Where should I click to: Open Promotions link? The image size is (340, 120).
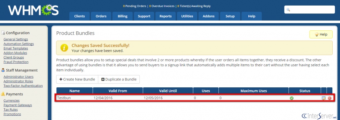click(x=12, y=114)
